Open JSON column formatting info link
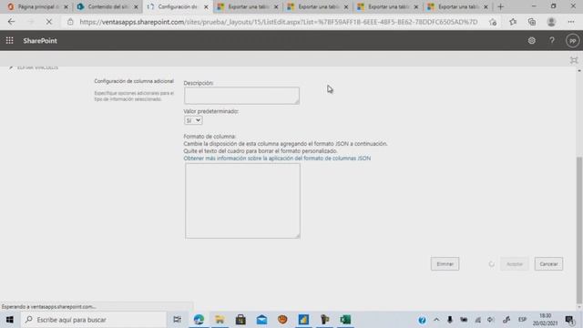Screen dimensions: 583x328 pos(277,159)
